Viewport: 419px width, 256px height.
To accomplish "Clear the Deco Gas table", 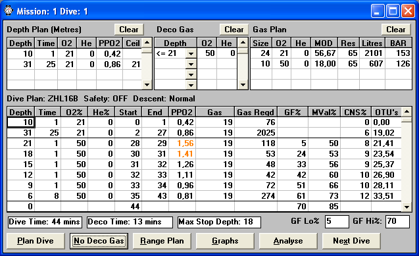I will (234, 30).
